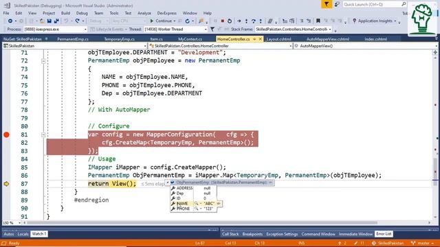
Task: Click the Bookmark toolbar icon
Action: 318,21
